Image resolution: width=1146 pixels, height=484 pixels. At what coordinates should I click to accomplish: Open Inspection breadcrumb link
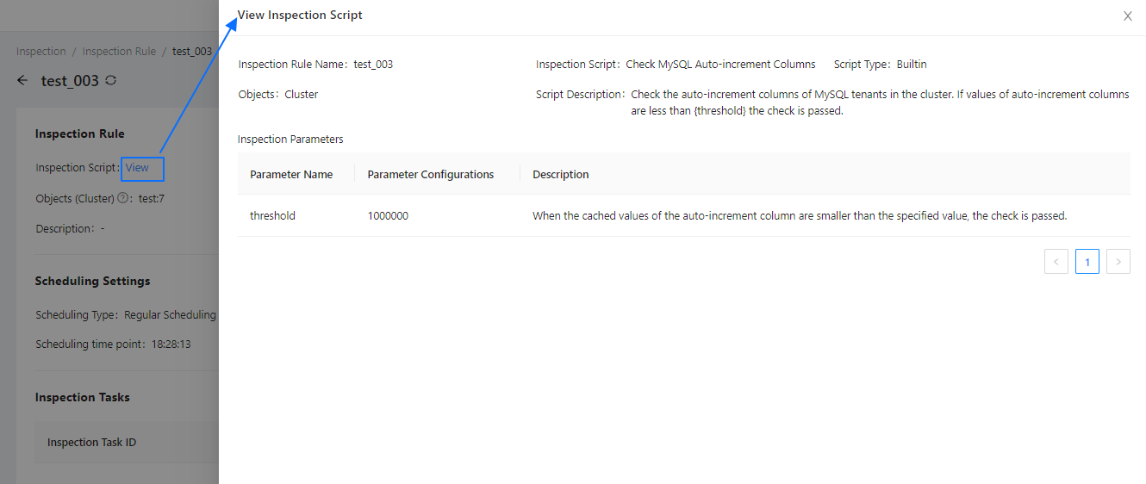tap(41, 52)
